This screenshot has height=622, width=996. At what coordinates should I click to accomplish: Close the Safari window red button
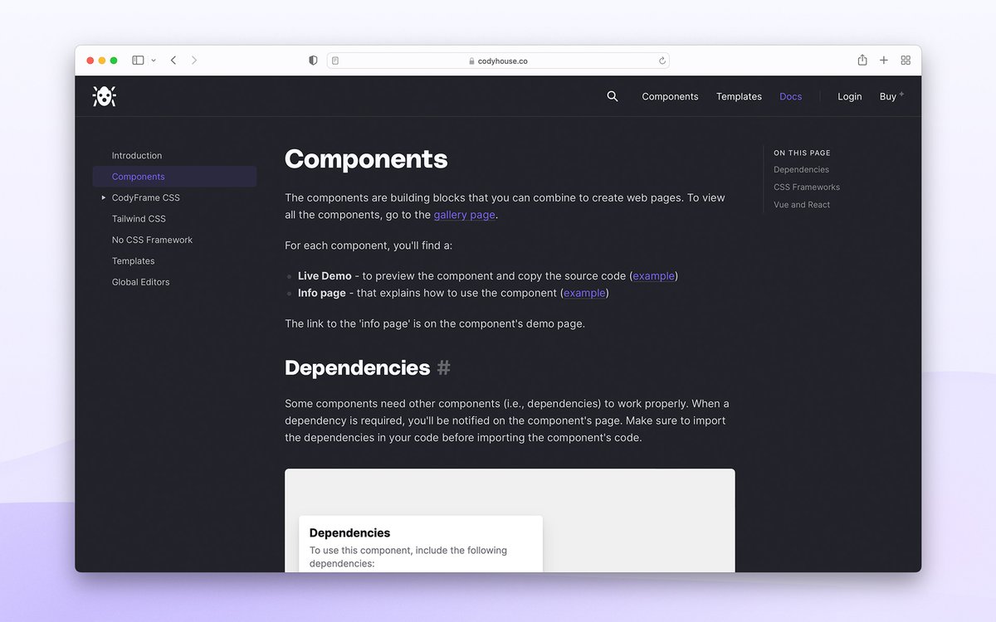[x=90, y=61]
